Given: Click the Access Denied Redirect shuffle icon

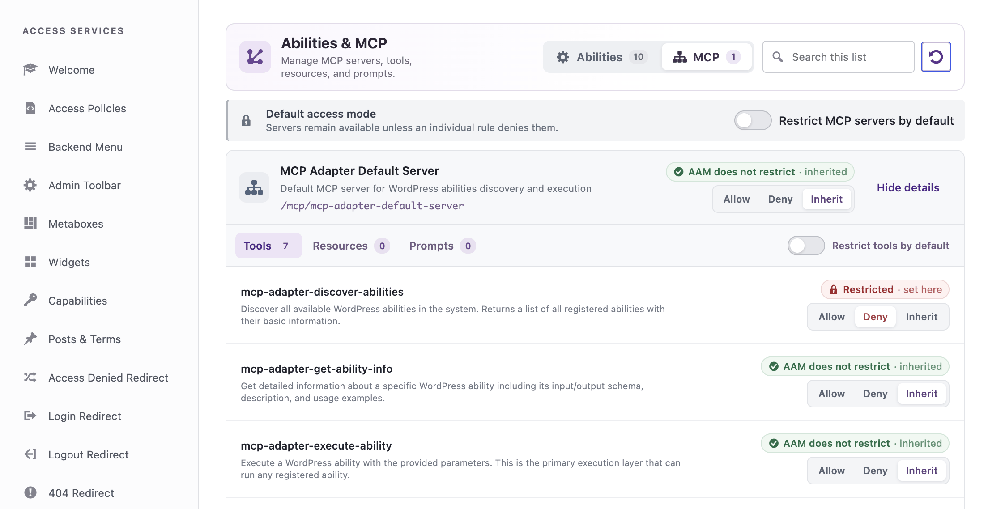Looking at the screenshot, I should point(30,378).
